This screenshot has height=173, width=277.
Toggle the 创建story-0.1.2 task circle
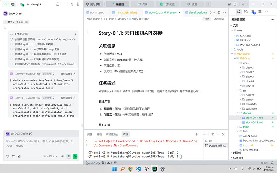click(12, 49)
